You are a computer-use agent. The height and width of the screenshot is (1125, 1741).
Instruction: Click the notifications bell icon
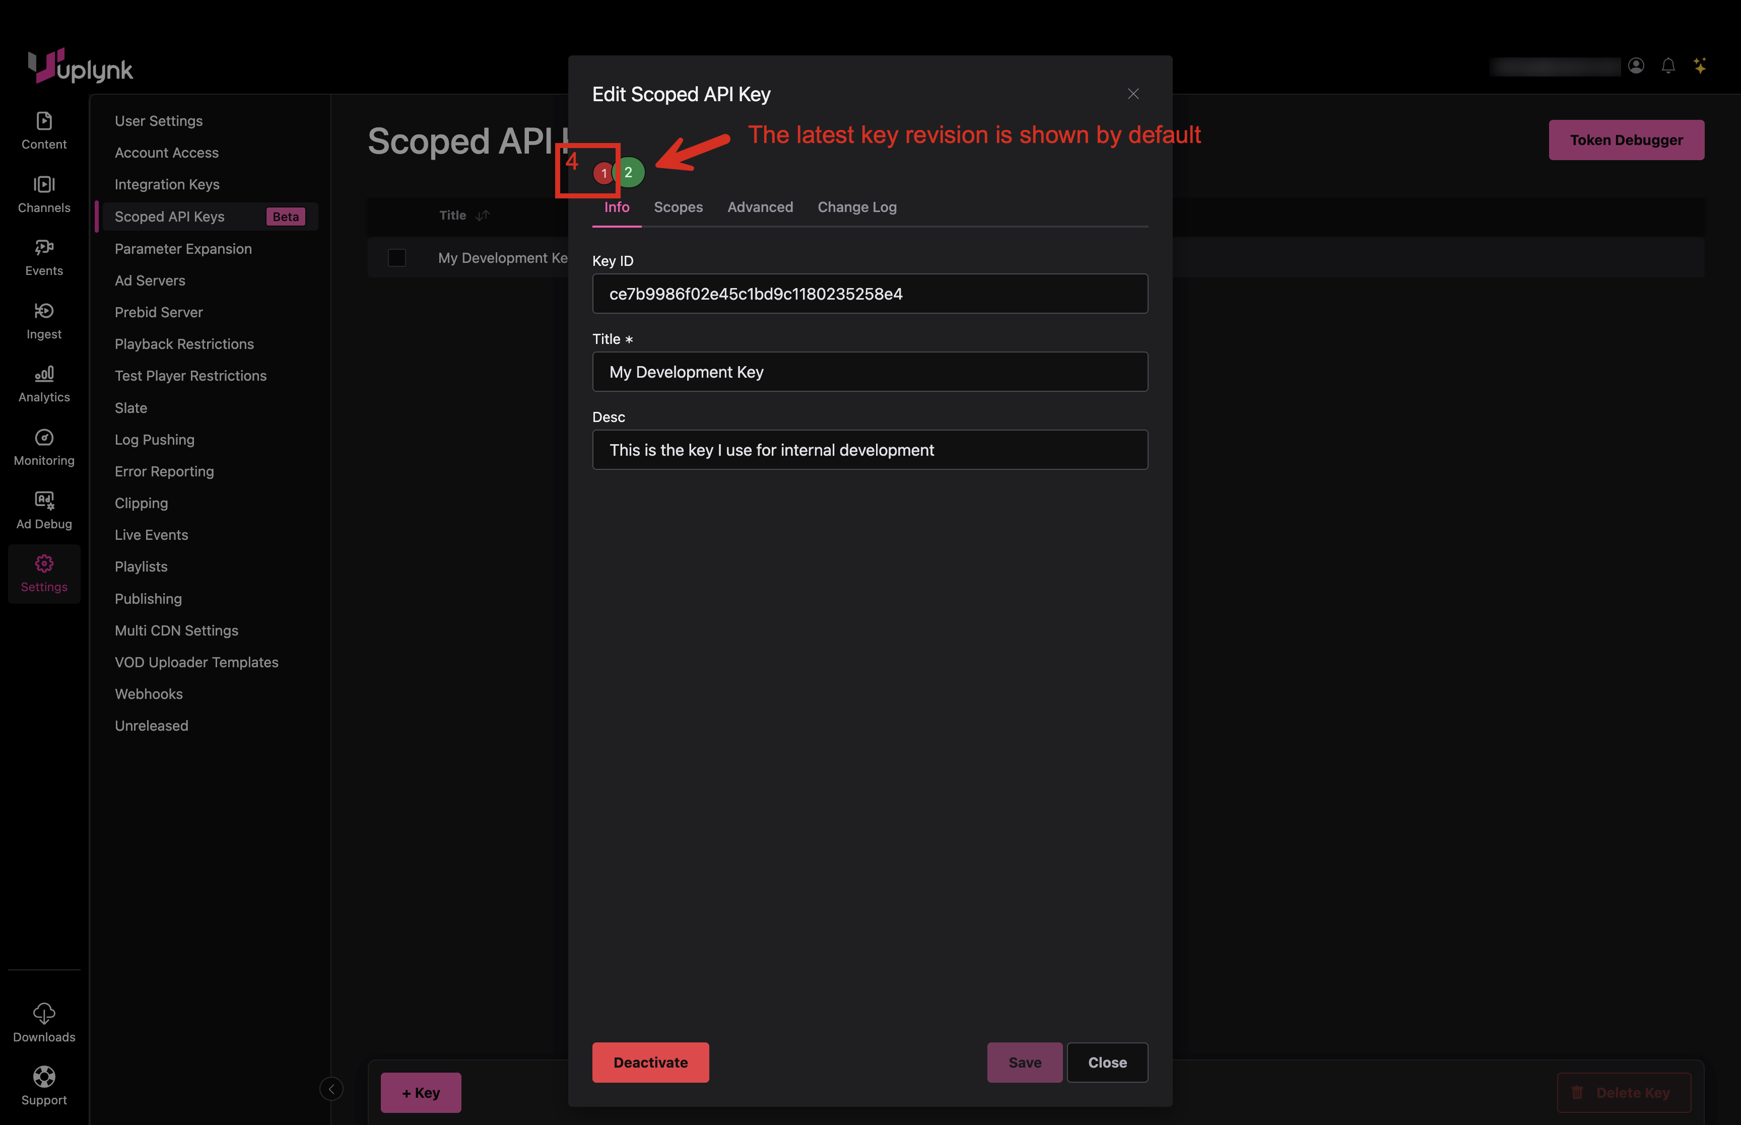pos(1668,66)
